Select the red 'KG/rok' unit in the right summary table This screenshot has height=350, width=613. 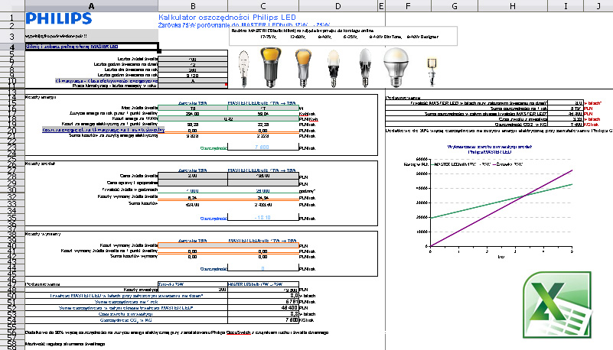[x=591, y=125]
